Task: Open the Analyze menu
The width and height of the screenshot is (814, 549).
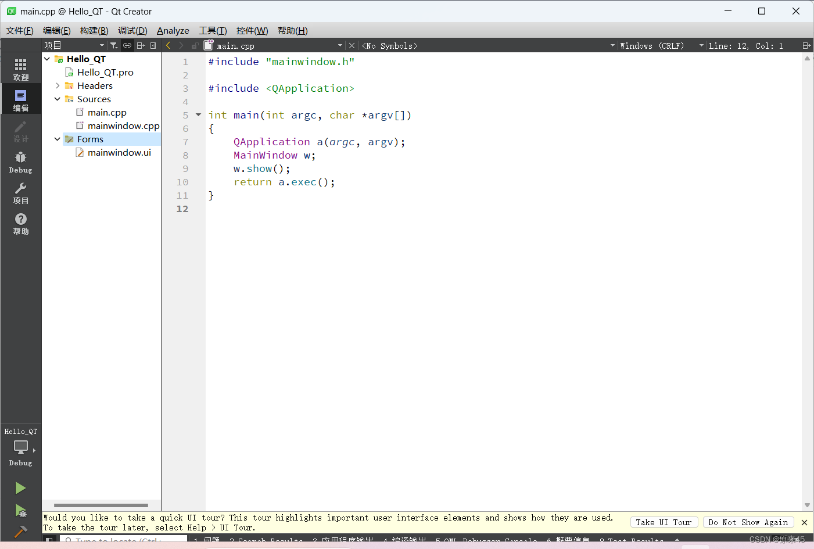Action: pos(173,31)
